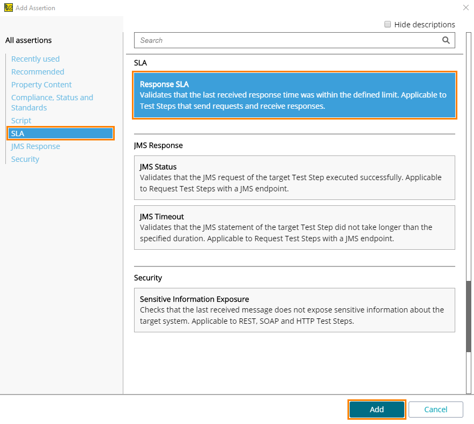Open Compliance, Status and Standards category
This screenshot has width=474, height=424.
pyautogui.click(x=52, y=102)
